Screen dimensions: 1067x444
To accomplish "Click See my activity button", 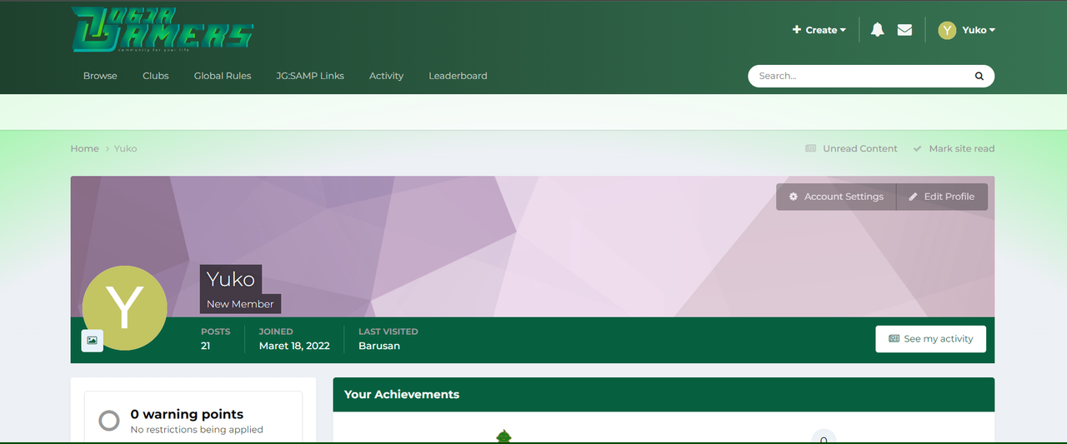I will point(931,339).
